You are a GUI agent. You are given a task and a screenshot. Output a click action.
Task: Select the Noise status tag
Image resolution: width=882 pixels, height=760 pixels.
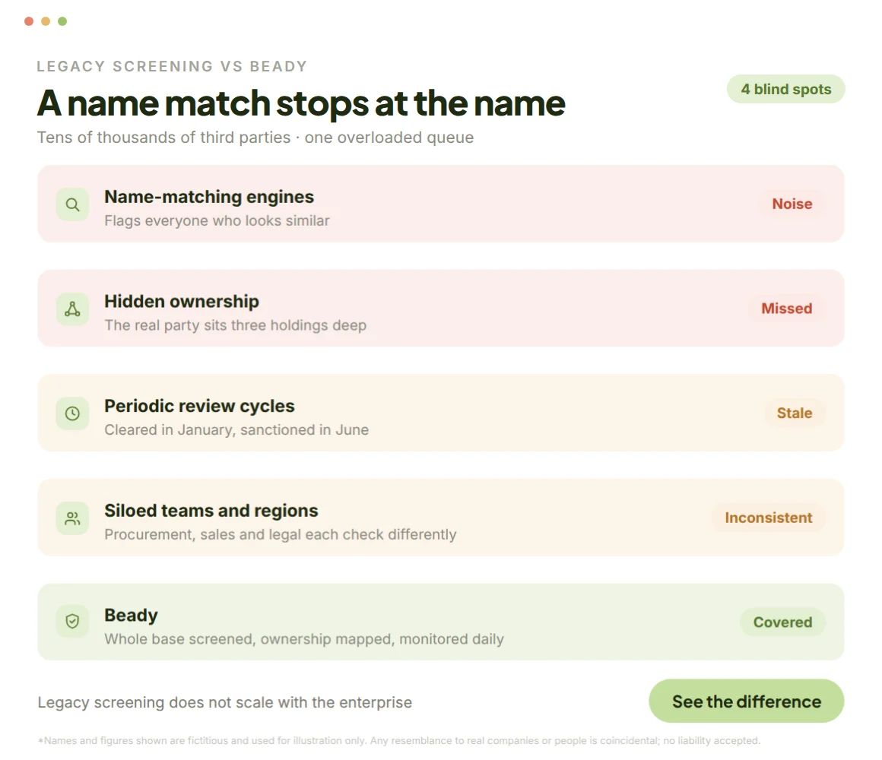click(x=792, y=204)
